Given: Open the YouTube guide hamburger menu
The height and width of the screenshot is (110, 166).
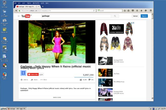Looking at the screenshot, I should tap(19, 16).
